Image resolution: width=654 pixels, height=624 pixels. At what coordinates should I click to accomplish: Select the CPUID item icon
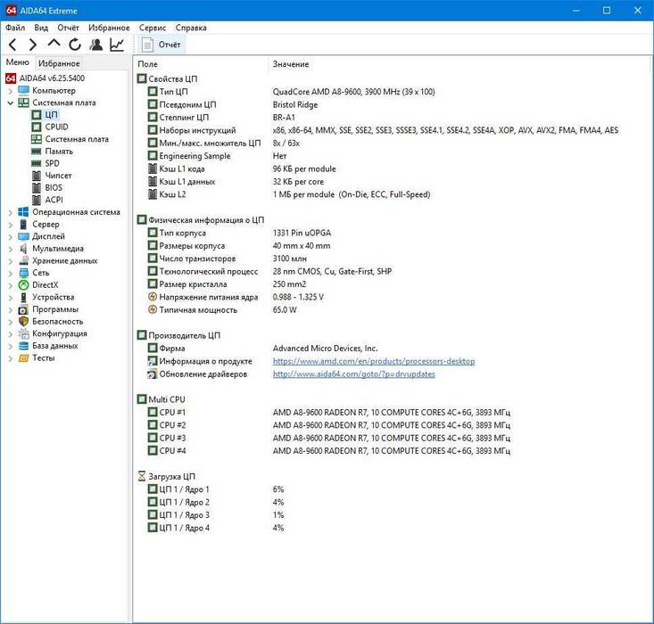pyautogui.click(x=37, y=127)
